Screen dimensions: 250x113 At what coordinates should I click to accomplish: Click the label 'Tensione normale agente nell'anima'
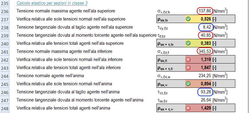pyautogui.click(x=50, y=76)
